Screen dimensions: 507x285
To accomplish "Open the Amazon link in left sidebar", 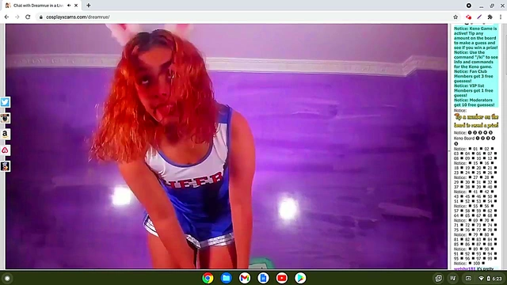I will point(5,134).
